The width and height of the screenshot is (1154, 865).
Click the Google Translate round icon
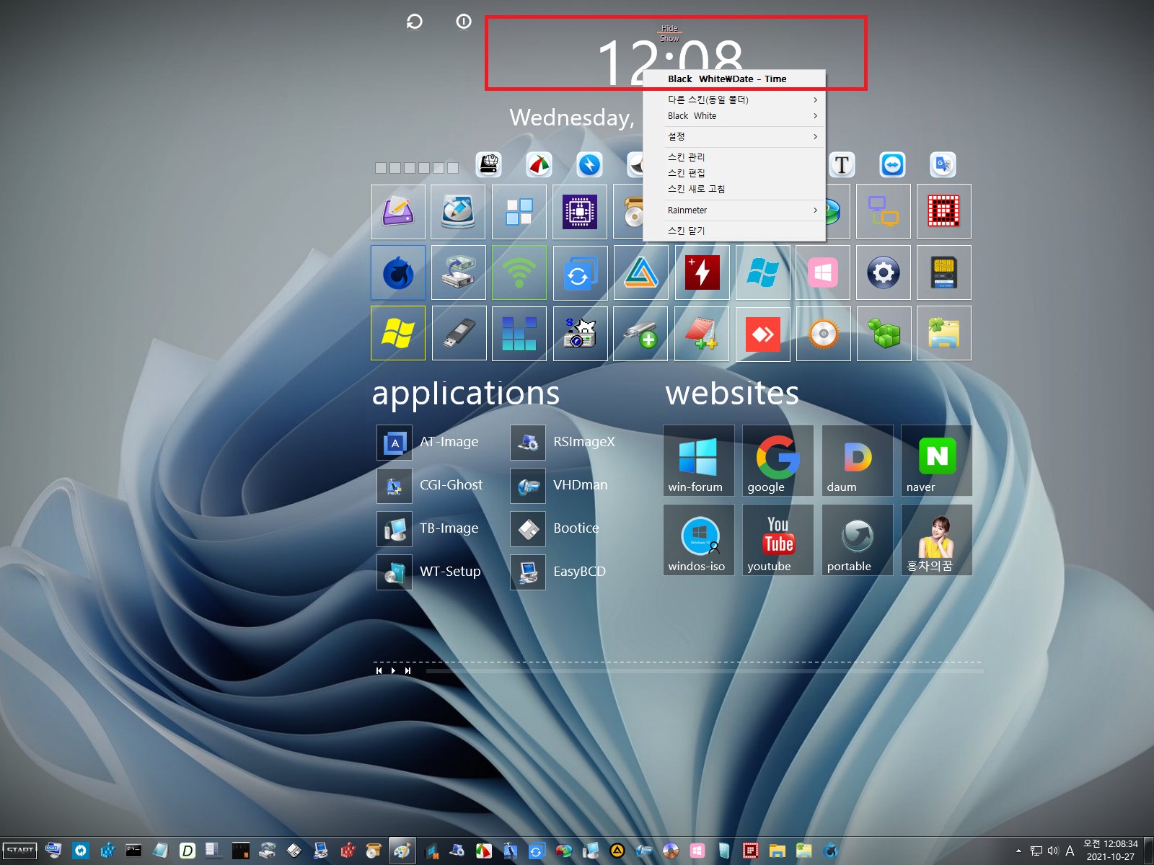point(943,165)
